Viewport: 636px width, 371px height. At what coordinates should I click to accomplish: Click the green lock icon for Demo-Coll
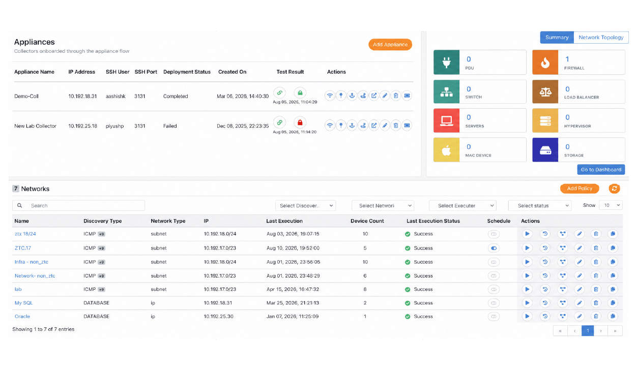(300, 93)
